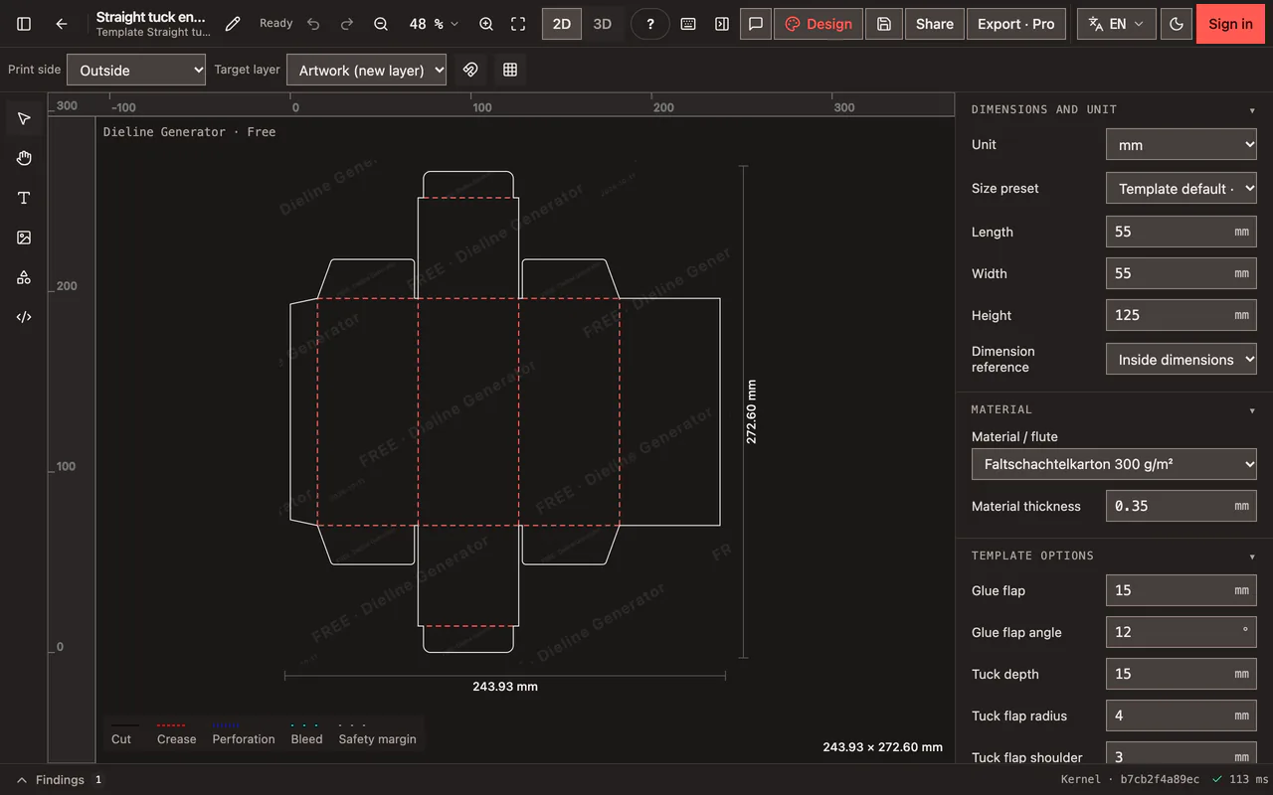Click the Export · Pro button
The height and width of the screenshot is (795, 1273).
point(1016,24)
